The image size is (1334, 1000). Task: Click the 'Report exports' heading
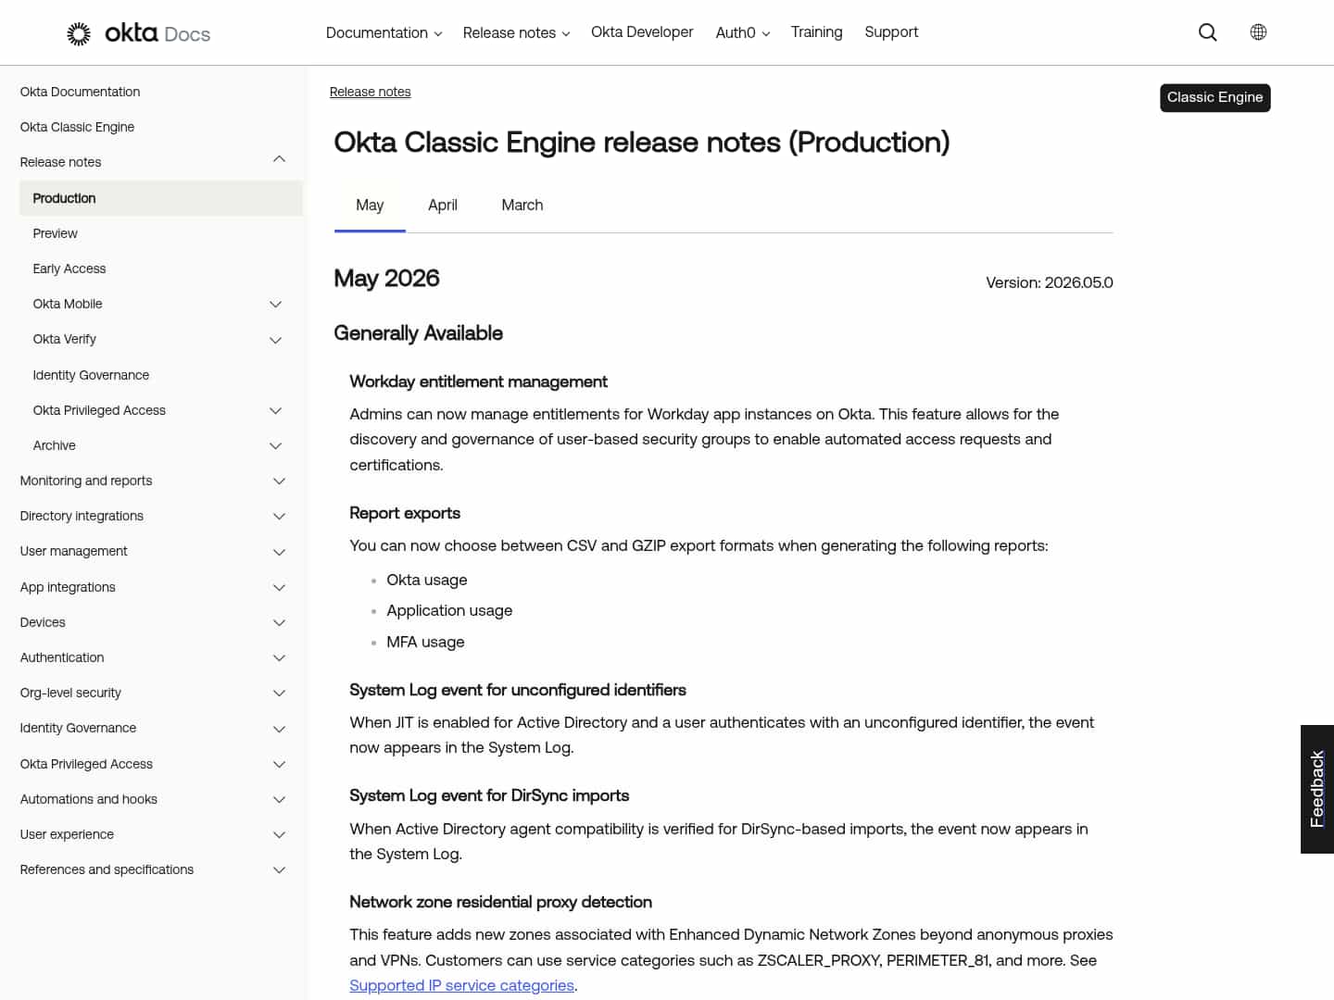coord(405,513)
